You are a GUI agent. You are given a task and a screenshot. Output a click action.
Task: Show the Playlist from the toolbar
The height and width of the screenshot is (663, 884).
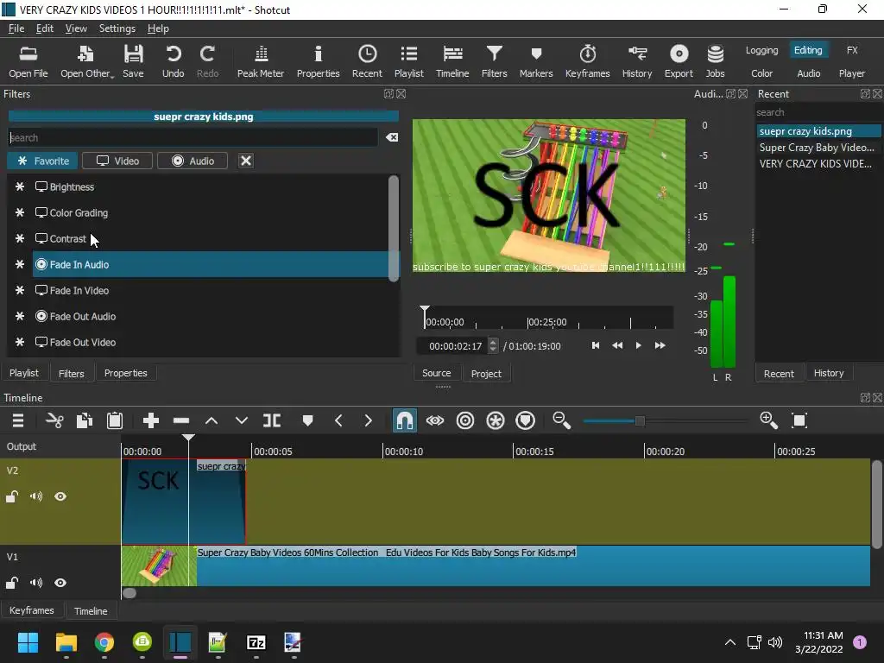[408, 61]
